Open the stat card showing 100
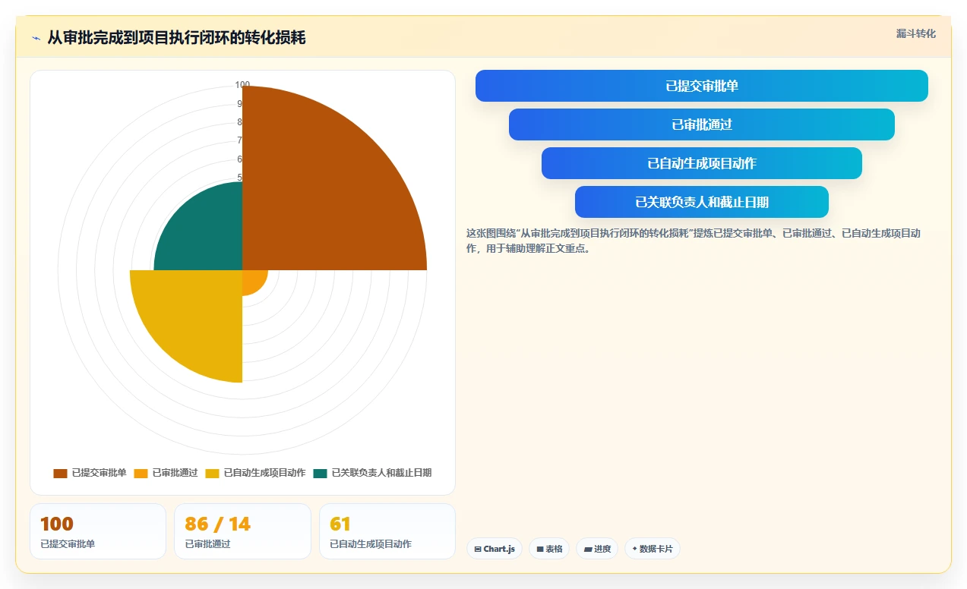Image resolution: width=967 pixels, height=589 pixels. coord(98,531)
